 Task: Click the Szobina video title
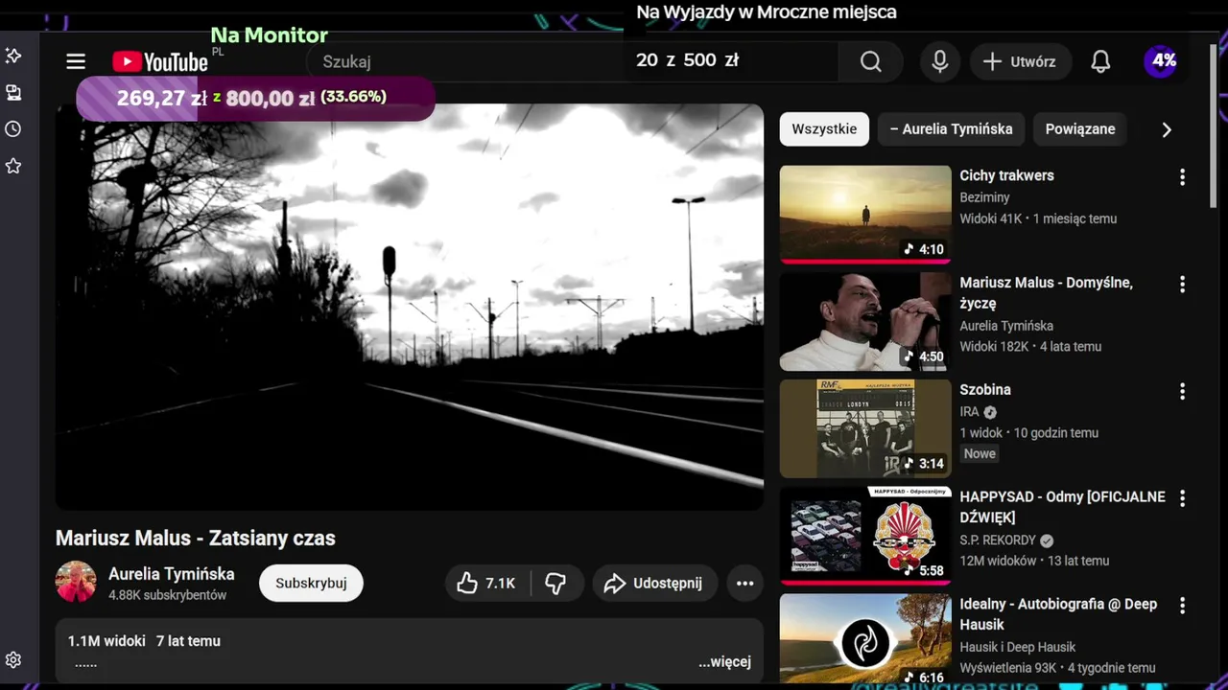[x=985, y=390]
